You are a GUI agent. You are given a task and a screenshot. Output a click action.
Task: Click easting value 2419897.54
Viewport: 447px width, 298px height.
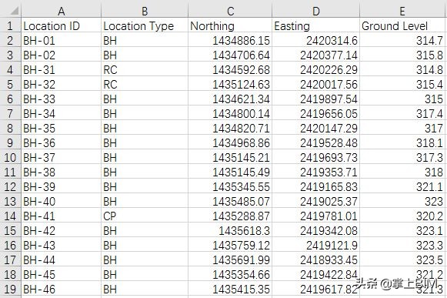point(316,99)
